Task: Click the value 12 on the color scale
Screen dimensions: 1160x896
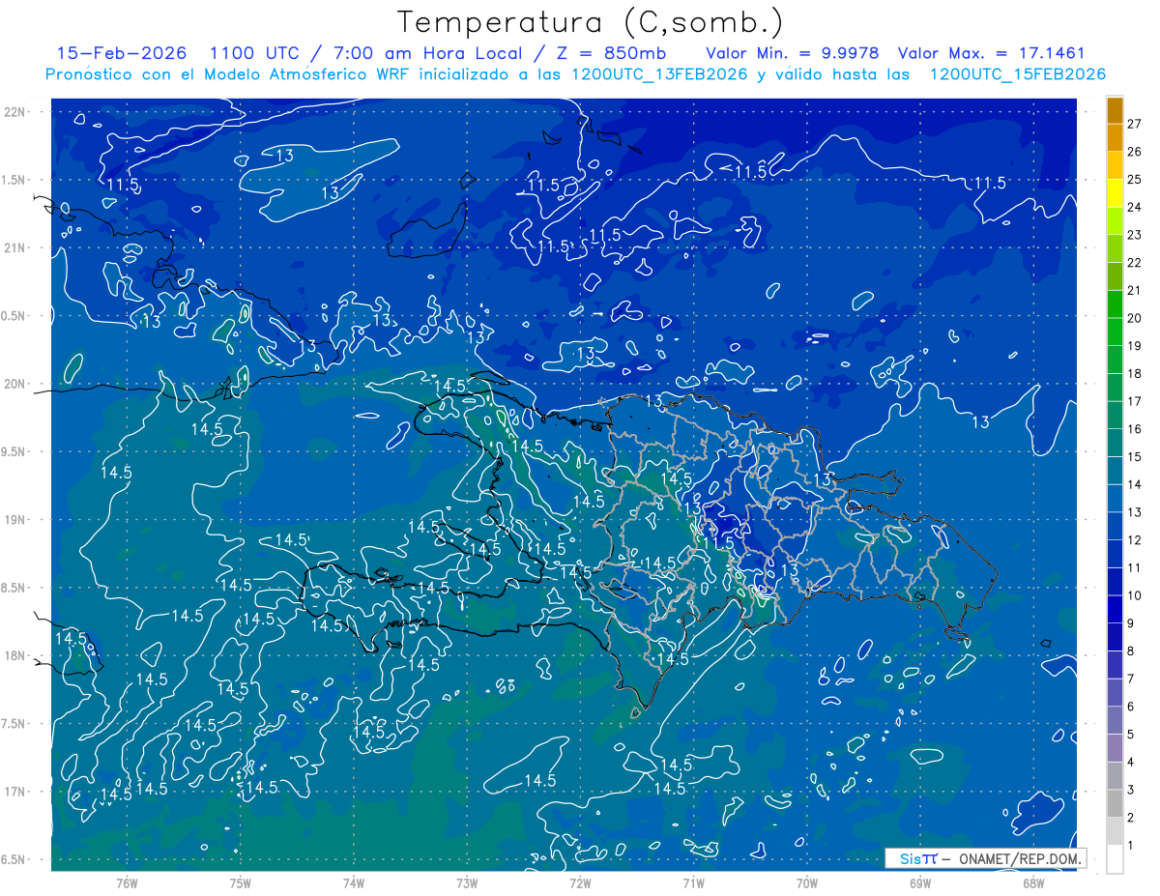Action: tap(1135, 540)
